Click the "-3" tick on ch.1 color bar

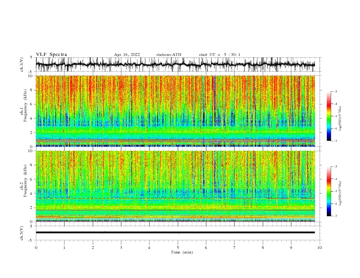[335, 91]
